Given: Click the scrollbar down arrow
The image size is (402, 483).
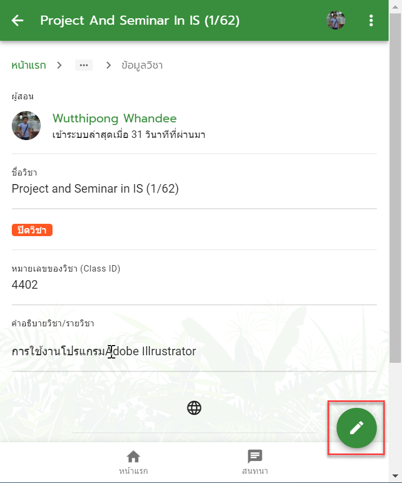Looking at the screenshot, I should coord(395,476).
